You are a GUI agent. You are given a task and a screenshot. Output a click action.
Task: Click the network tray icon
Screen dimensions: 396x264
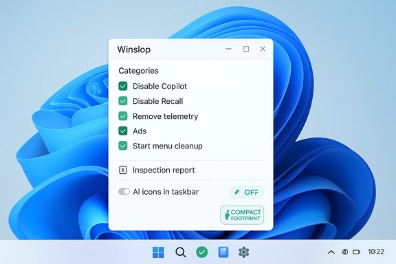344,252
